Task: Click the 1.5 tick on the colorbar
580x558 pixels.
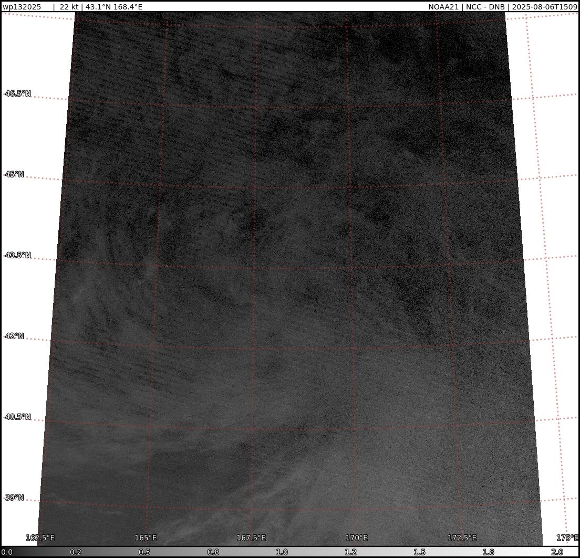Action: 420,552
